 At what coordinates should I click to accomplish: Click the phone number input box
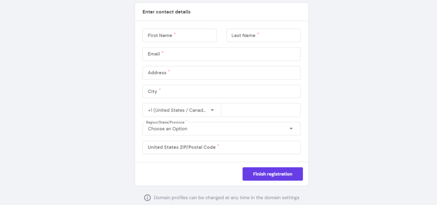(x=261, y=110)
